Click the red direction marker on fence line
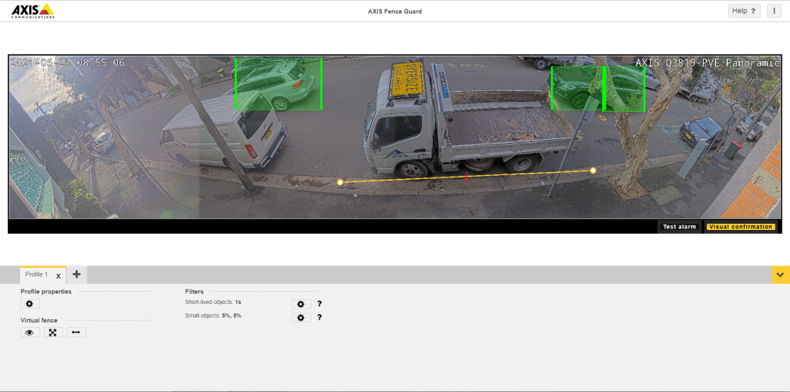The width and height of the screenshot is (790, 392). point(467,177)
